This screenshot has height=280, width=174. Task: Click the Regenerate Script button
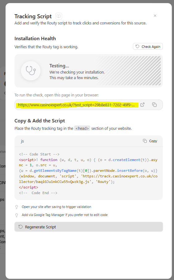pos(89,227)
